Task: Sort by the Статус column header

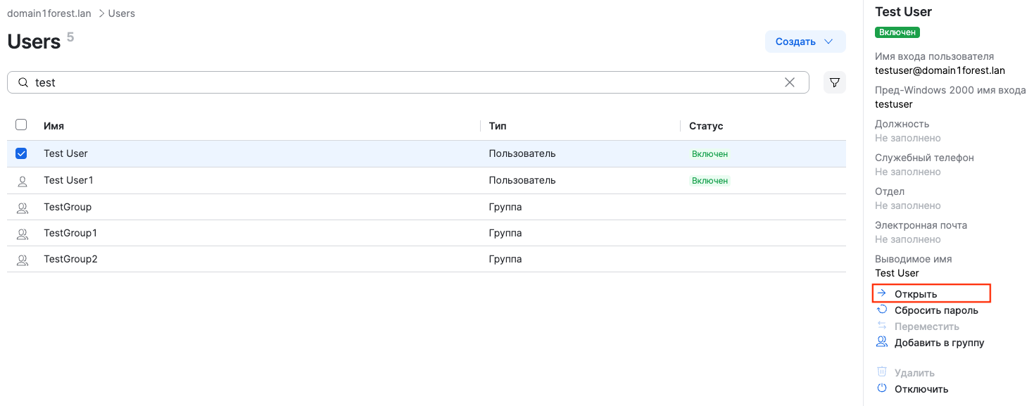Action: click(706, 126)
